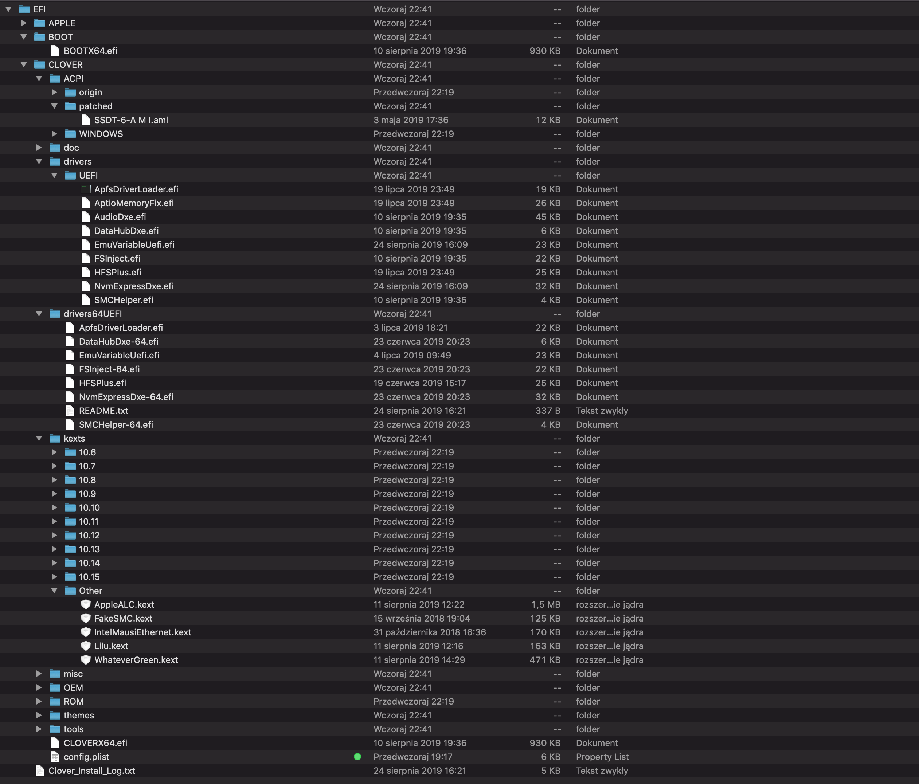Click the CLOVER folder icon
The width and height of the screenshot is (919, 784).
(39, 65)
